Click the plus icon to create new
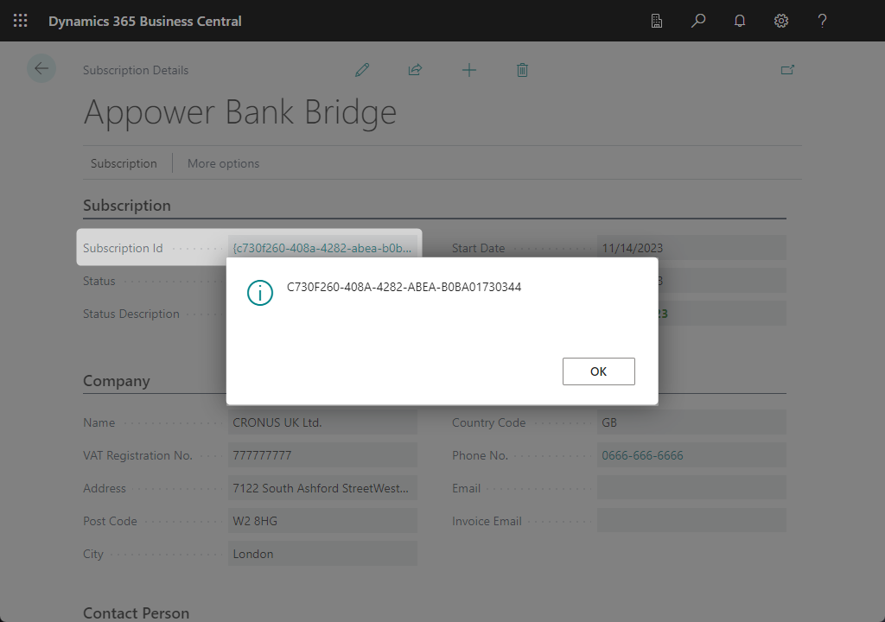This screenshot has width=885, height=622. pos(468,70)
